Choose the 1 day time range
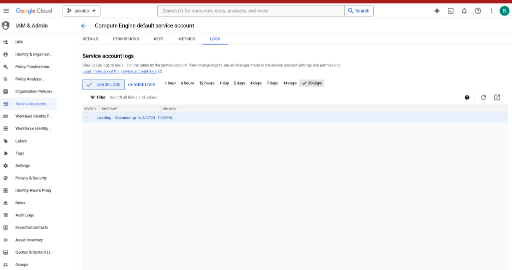 224,83
